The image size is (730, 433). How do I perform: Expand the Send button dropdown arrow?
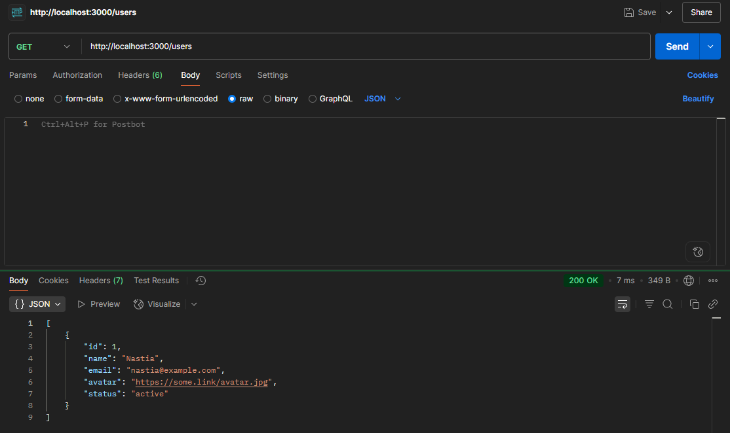[x=710, y=46]
